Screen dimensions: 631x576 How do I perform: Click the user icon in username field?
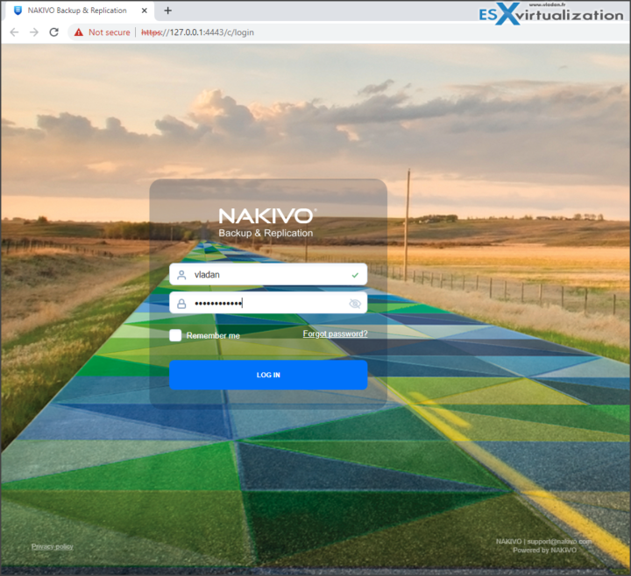(x=181, y=275)
